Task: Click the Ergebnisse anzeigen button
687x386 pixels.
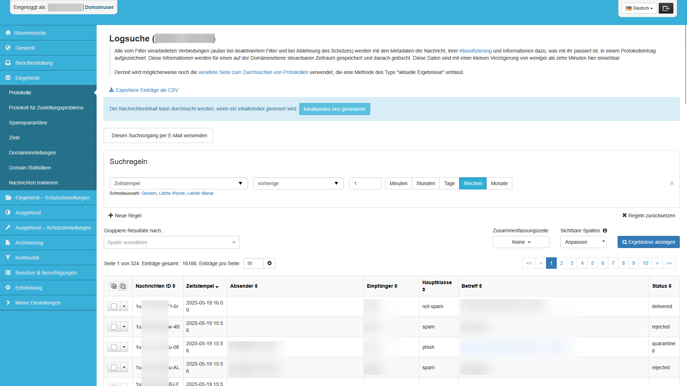Action: point(648,242)
